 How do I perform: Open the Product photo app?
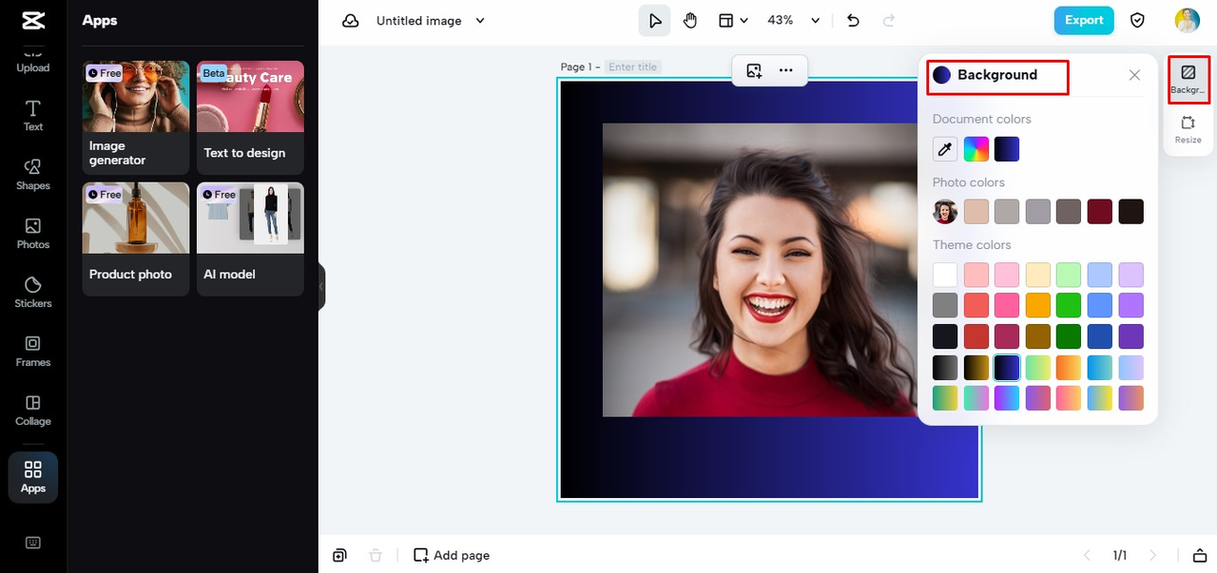tap(136, 239)
